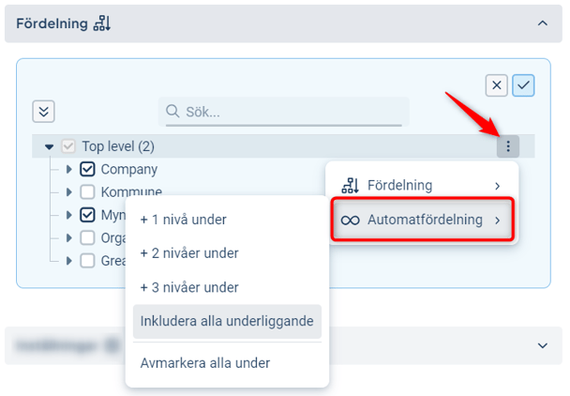
Task: Click the infinity icon beside Automatfördelning
Action: pos(350,221)
